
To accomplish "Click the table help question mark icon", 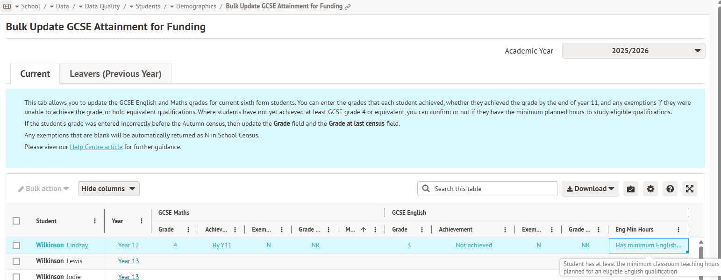I will pyautogui.click(x=670, y=189).
